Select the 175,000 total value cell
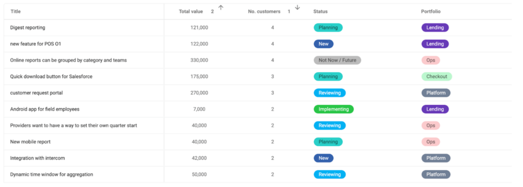The height and width of the screenshot is (187, 523). pyautogui.click(x=199, y=76)
